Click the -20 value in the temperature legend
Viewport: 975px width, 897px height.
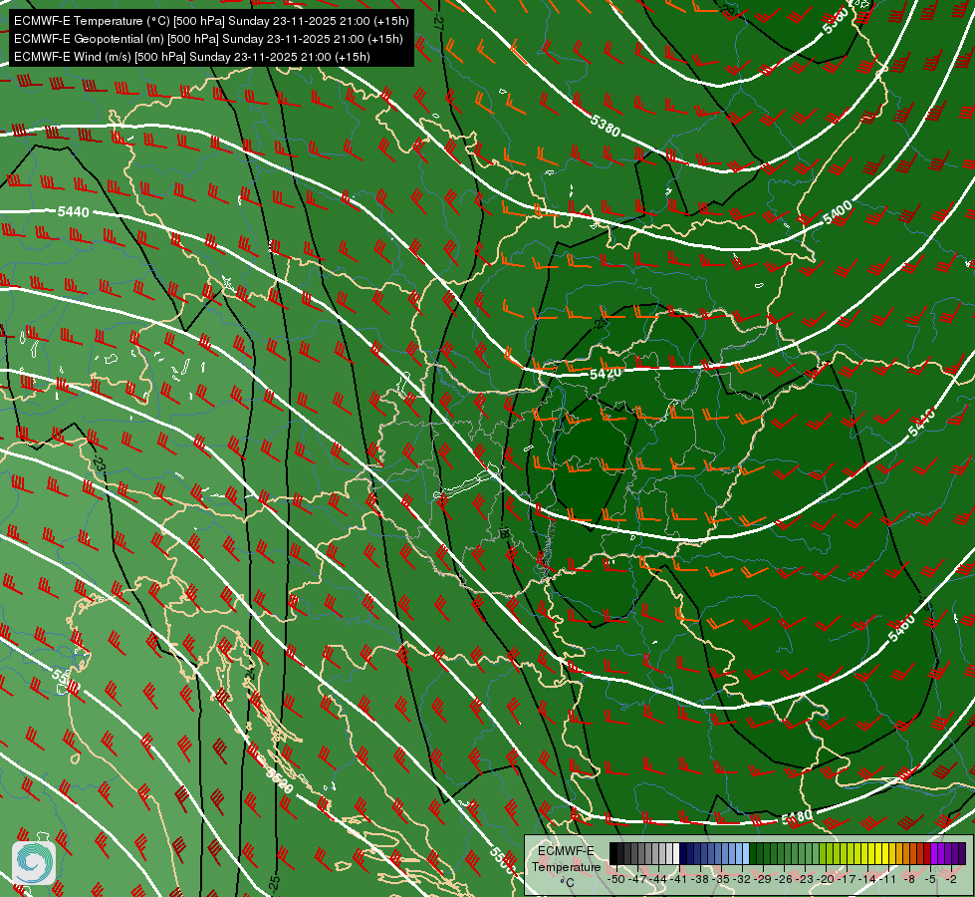pos(826,879)
